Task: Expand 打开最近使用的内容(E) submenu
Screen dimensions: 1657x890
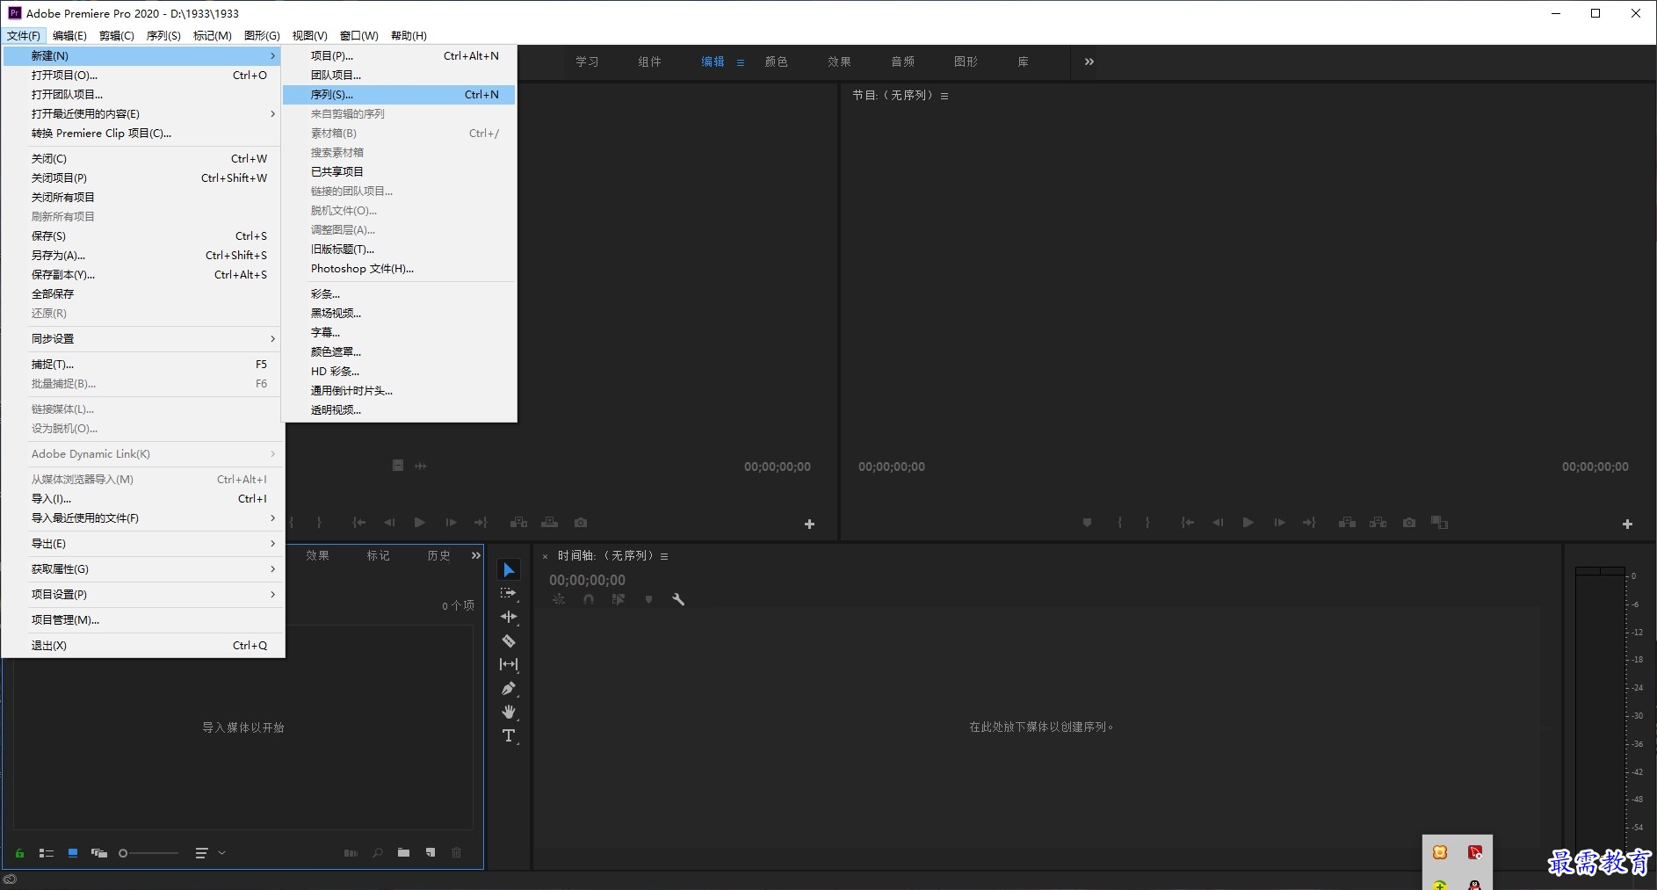Action: pyautogui.click(x=142, y=113)
